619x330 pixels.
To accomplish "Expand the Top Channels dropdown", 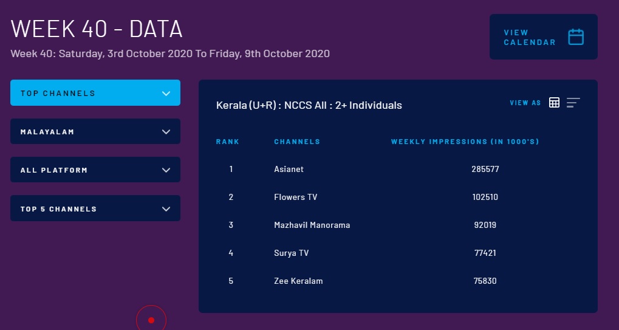I will [95, 93].
